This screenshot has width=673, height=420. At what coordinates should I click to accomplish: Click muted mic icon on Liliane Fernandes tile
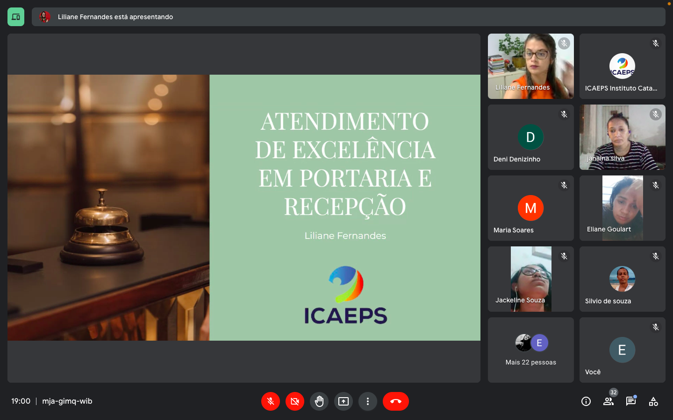[564, 43]
